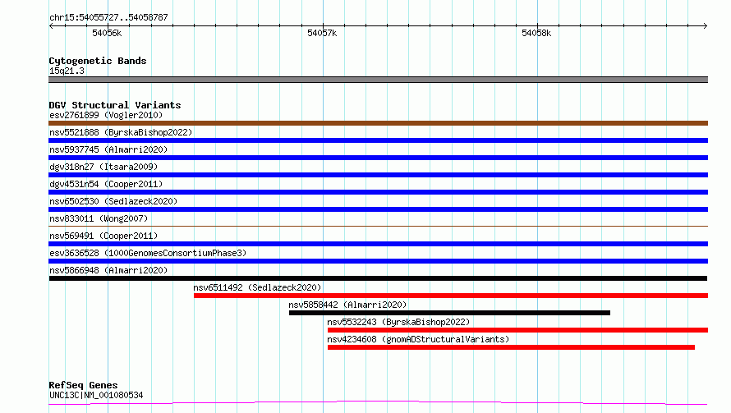Click the left arrow of the ruler
Screen dimensions: 731x413
tap(51, 26)
